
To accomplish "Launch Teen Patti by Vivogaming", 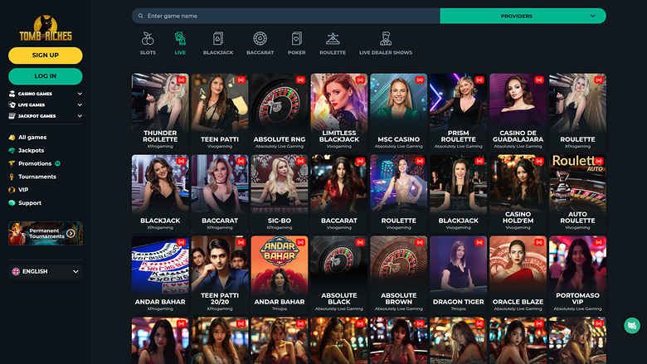I will coord(220,112).
